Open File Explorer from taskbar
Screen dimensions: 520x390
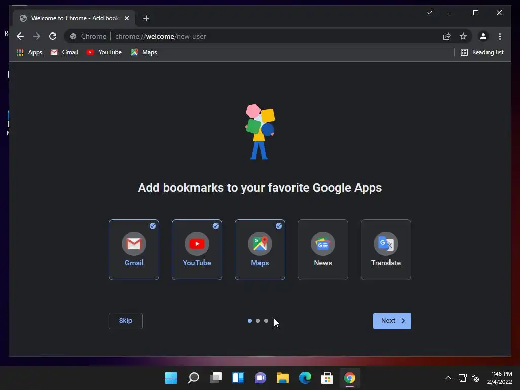click(283, 378)
